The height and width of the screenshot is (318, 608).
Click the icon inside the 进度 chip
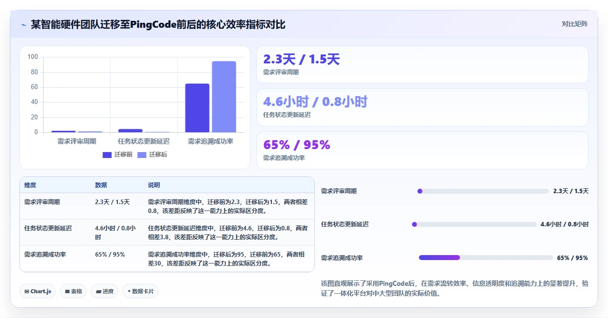click(x=98, y=292)
